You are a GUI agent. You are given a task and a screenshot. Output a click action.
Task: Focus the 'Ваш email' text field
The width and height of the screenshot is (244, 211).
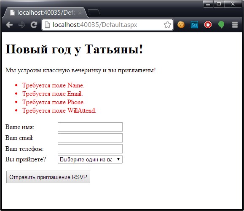tap(90, 138)
